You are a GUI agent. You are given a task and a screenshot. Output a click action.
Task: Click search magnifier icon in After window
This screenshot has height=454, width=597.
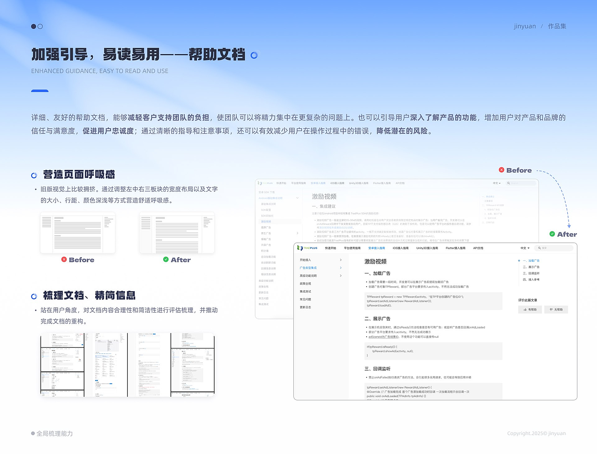click(x=540, y=248)
